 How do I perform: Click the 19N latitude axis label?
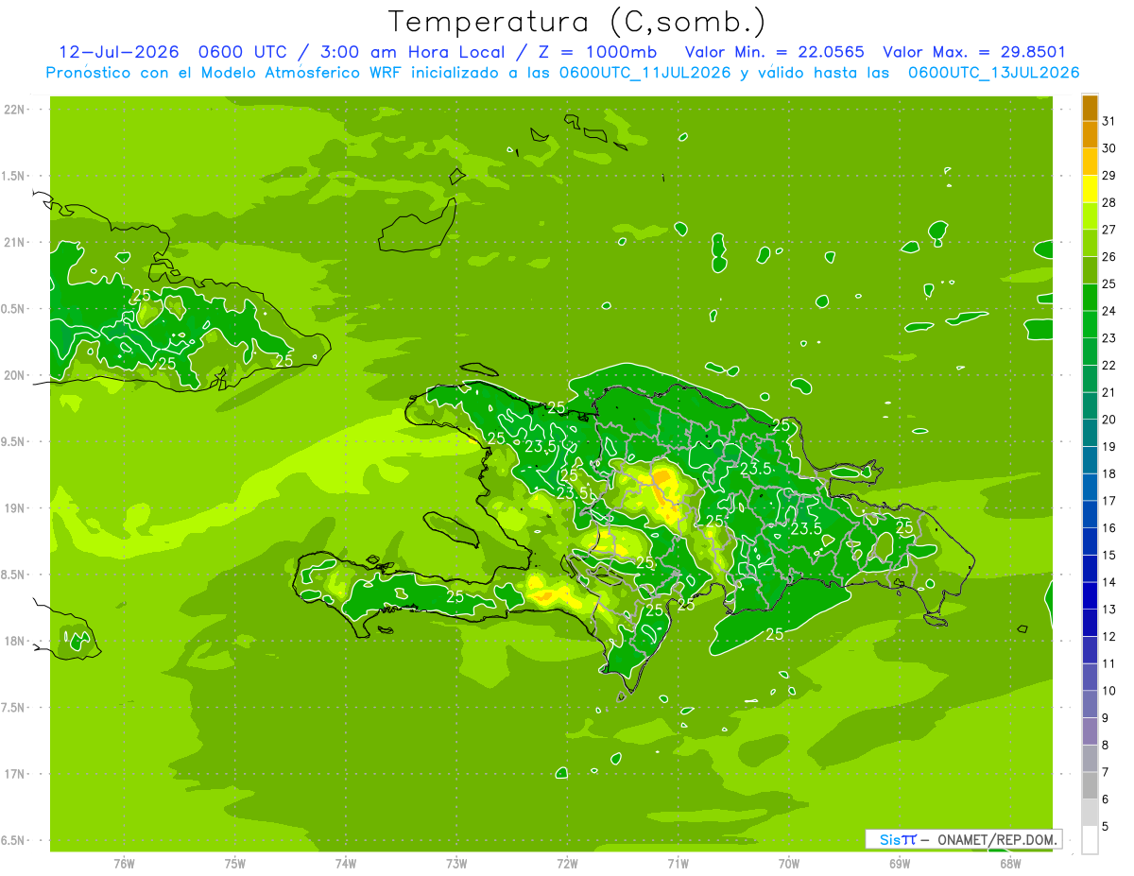click(x=14, y=508)
